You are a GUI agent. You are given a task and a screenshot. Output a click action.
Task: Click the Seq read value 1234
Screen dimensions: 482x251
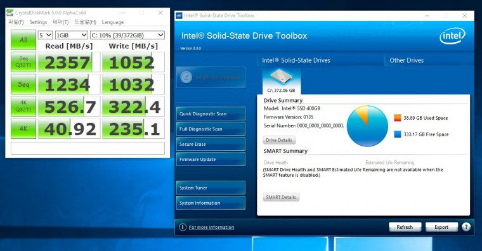[x=69, y=84]
